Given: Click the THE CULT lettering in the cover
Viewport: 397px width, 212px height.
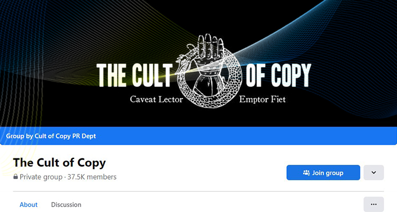Looking at the screenshot, I should [x=134, y=75].
